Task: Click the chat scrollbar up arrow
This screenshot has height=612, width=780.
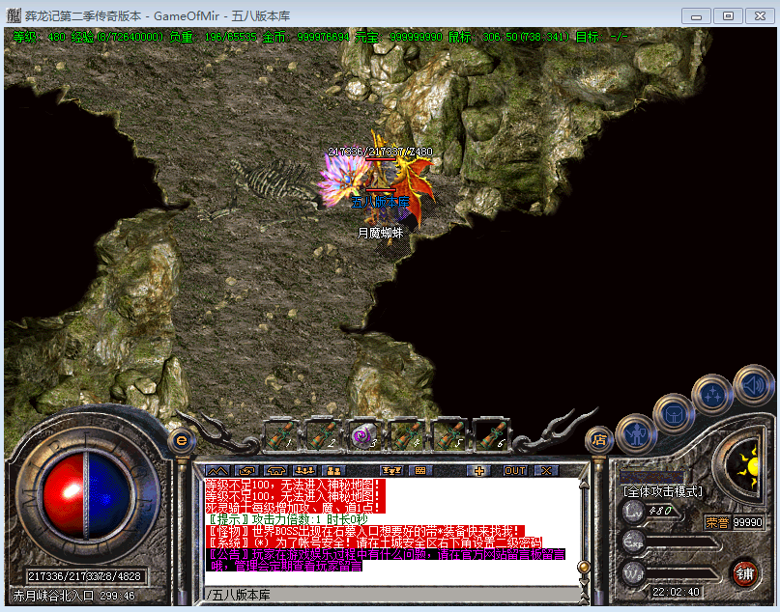Action: tap(585, 484)
